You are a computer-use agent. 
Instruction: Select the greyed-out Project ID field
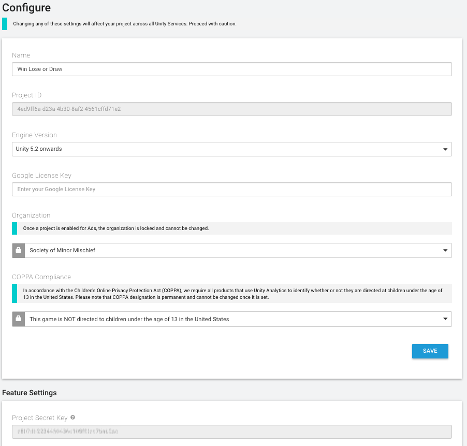[231, 109]
